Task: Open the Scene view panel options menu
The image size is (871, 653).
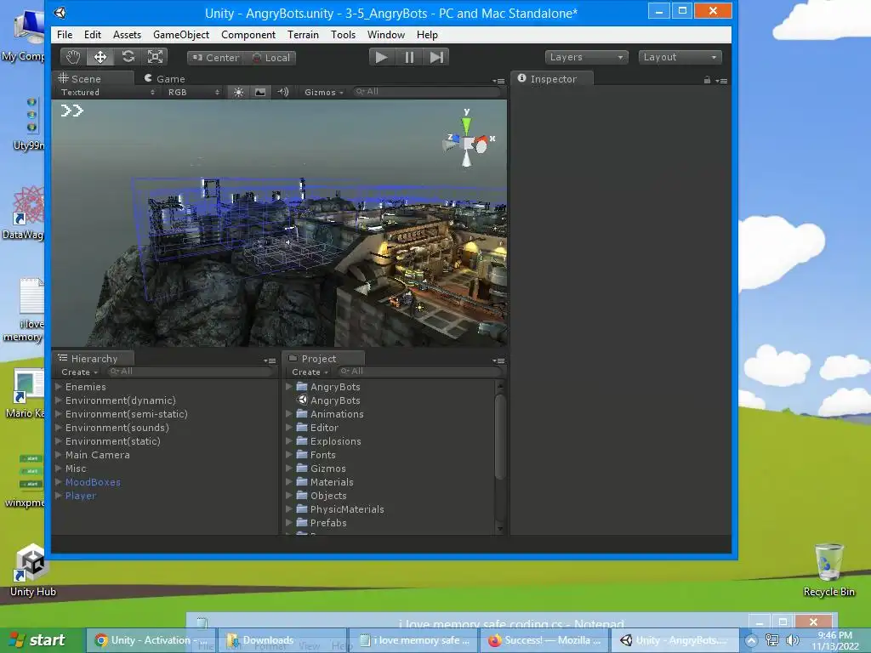Action: tap(498, 81)
